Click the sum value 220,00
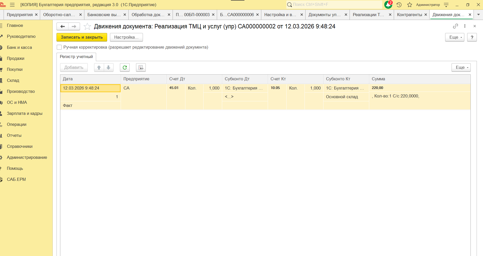The height and width of the screenshot is (256, 483). click(377, 88)
